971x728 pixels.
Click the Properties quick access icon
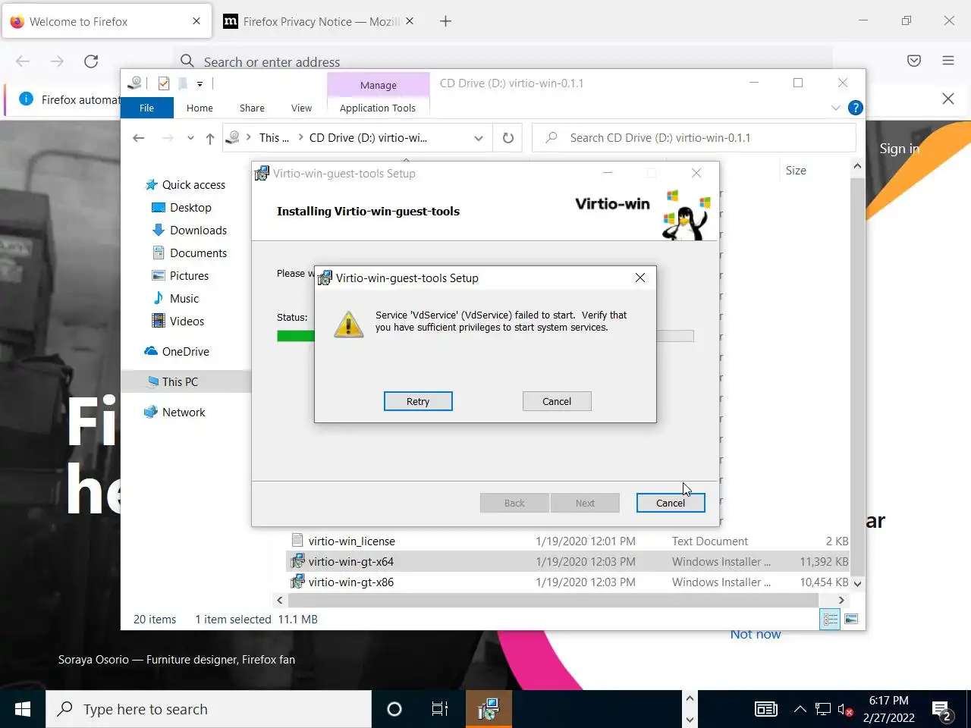click(164, 83)
